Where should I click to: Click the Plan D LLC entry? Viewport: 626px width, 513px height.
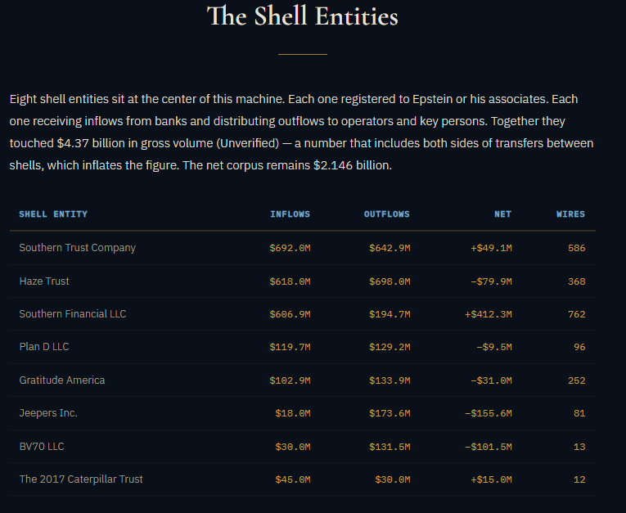[x=44, y=347]
